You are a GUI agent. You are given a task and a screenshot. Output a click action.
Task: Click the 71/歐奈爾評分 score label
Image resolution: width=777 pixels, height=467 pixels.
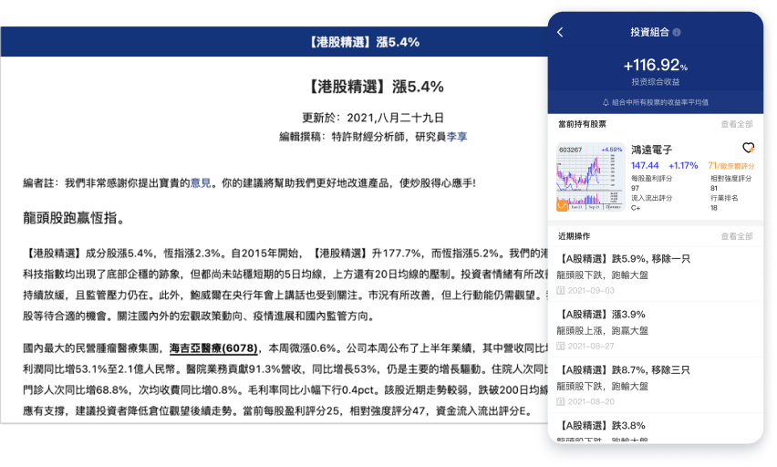click(730, 166)
